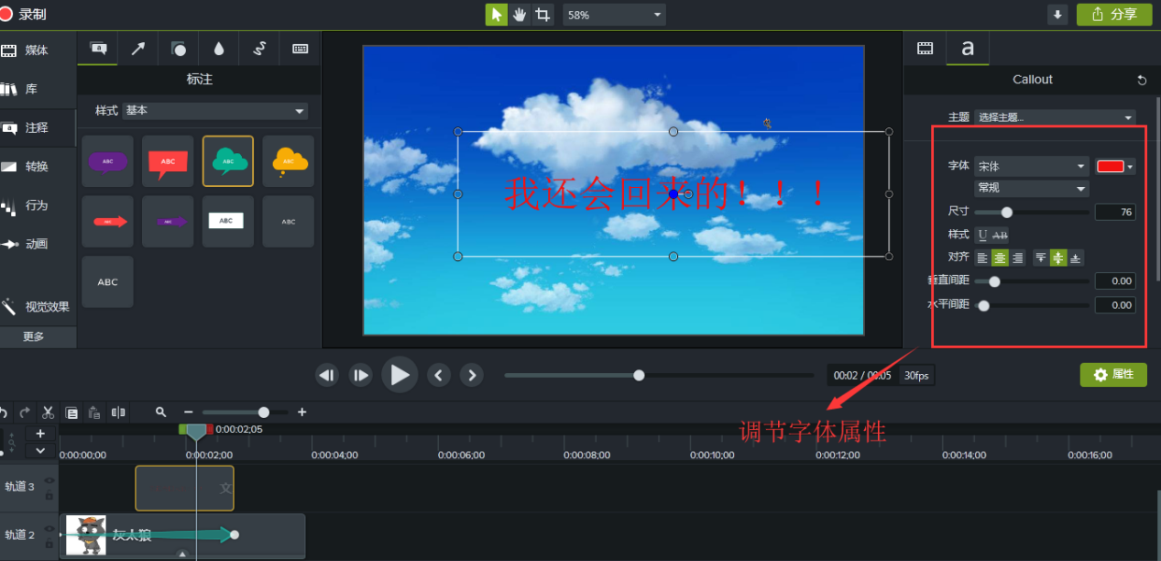Viewport: 1161px width, 561px height.
Task: Open the keystroke callout tab (keyboard icon)
Action: (300, 49)
